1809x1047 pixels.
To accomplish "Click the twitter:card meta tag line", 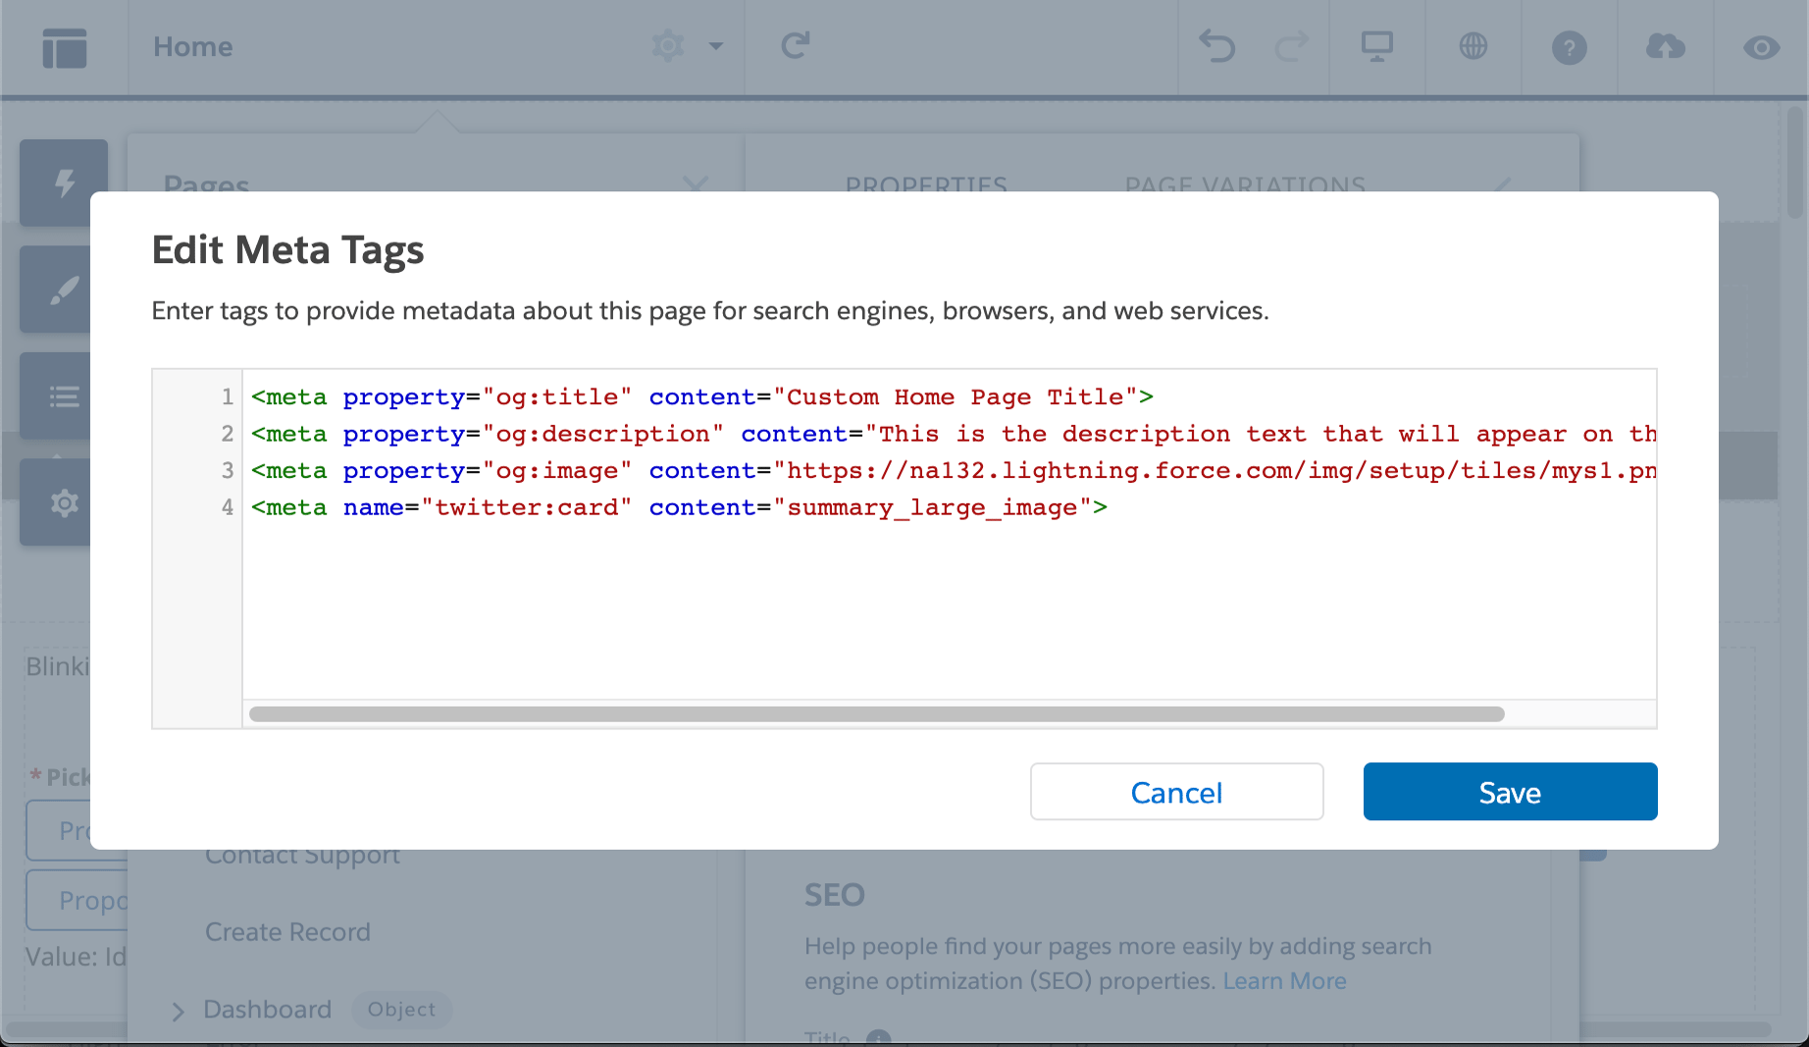I will click(x=679, y=507).
